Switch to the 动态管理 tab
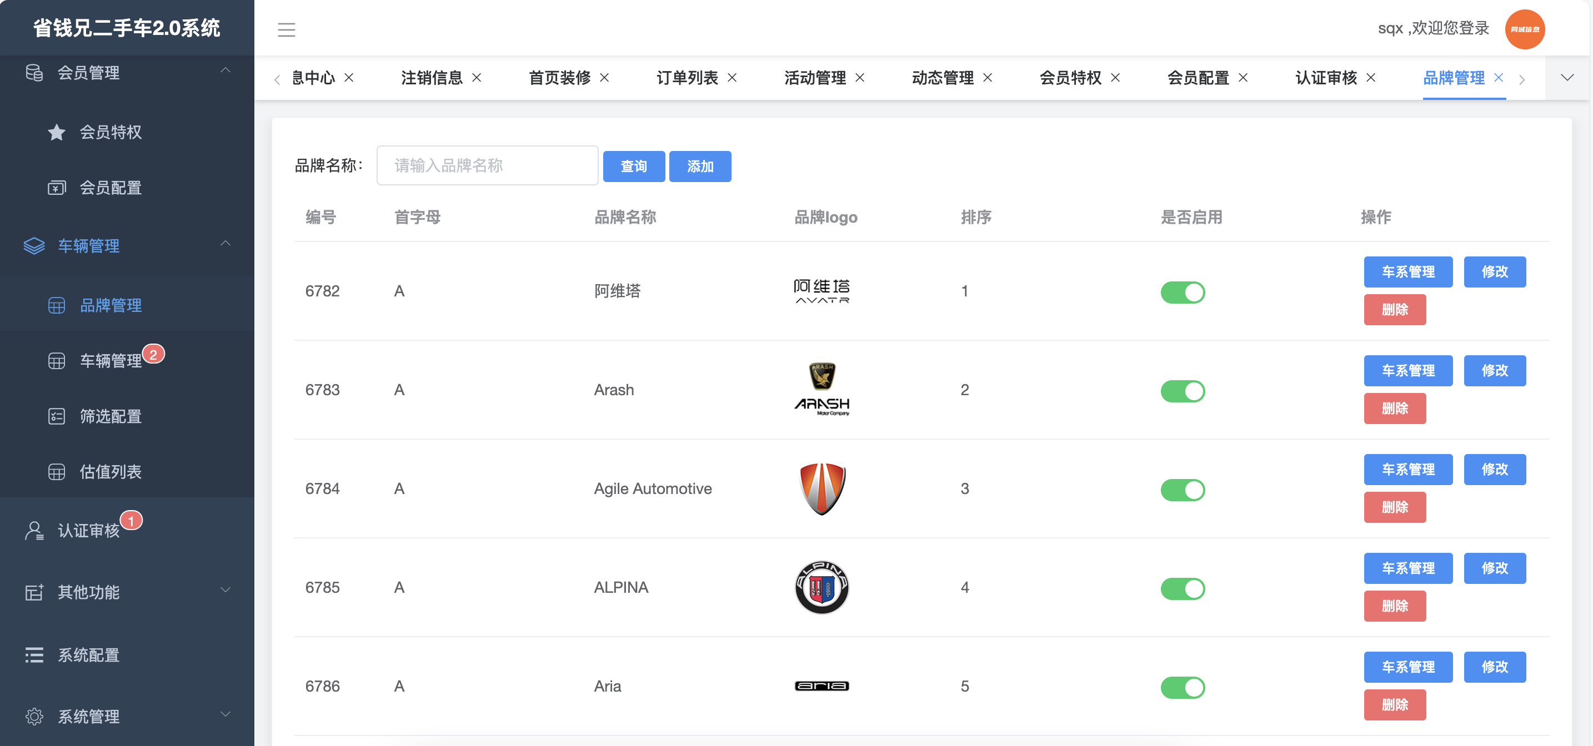 coord(943,77)
